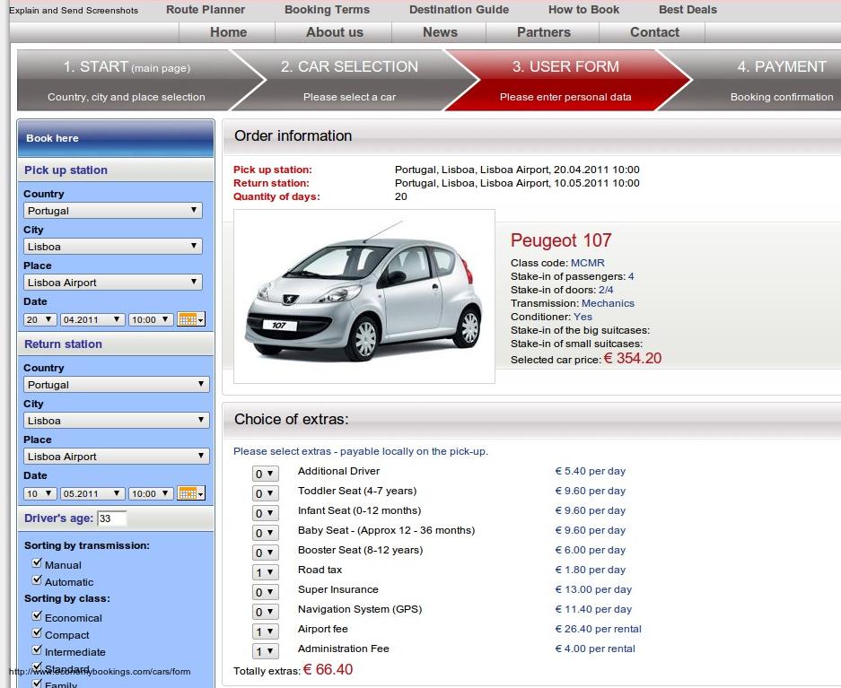
Task: Open Infant Seat quantity dropdown
Action: tap(265, 513)
